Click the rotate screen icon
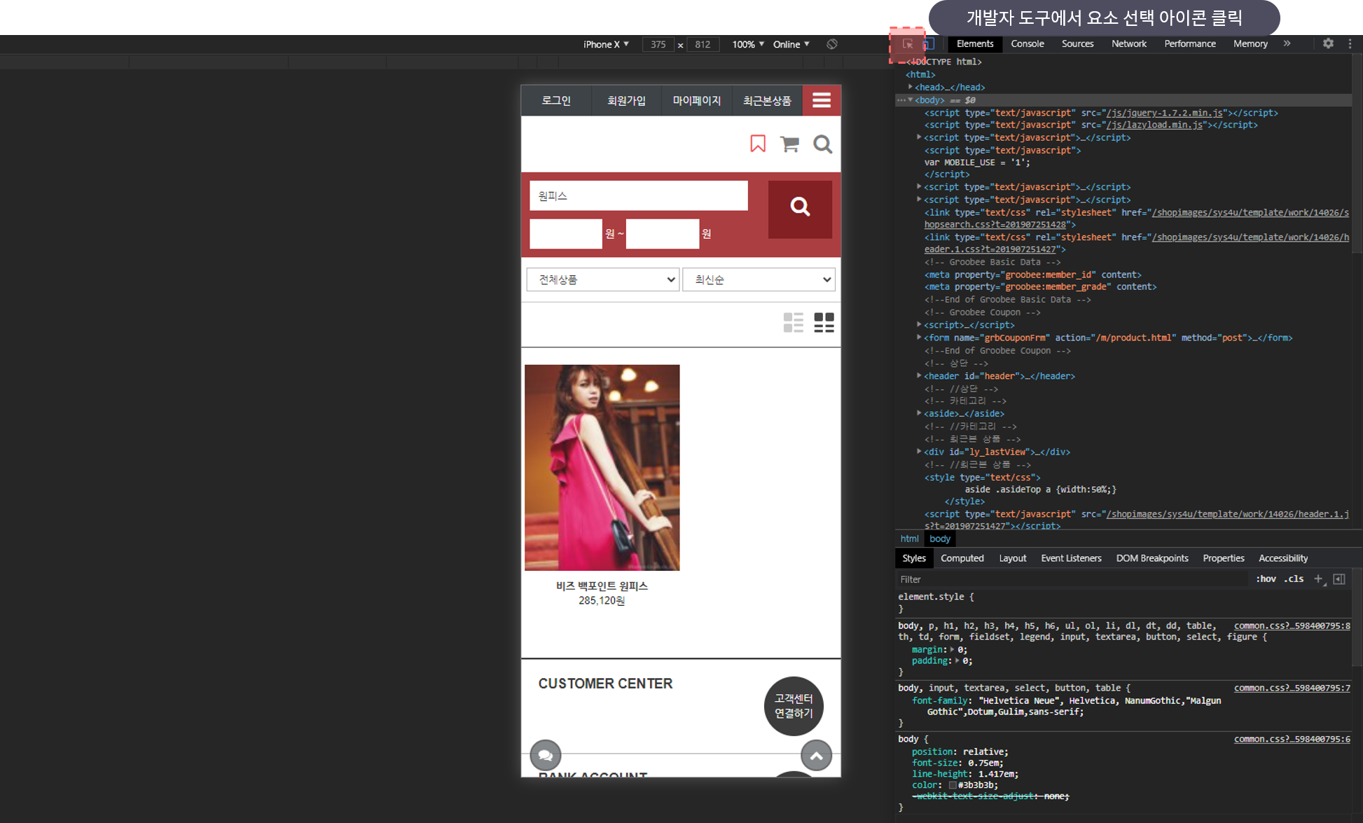This screenshot has height=823, width=1363. 832,44
